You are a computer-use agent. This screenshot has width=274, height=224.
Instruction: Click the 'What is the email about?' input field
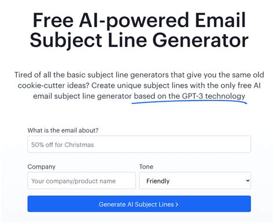[x=139, y=144]
